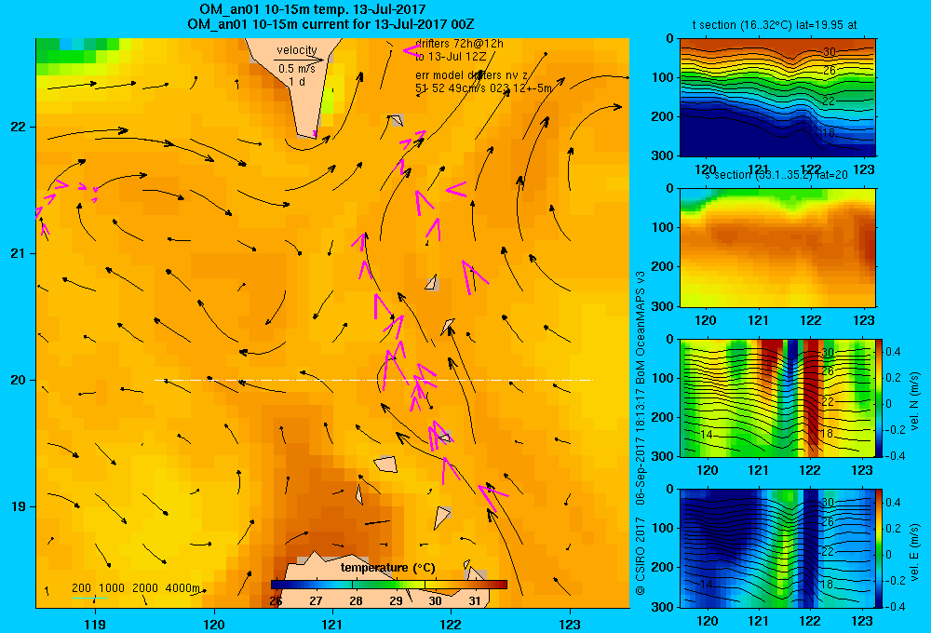Click the '-0.4' tick on vel. E colorbar
The height and width of the screenshot is (633, 931).
pos(894,606)
